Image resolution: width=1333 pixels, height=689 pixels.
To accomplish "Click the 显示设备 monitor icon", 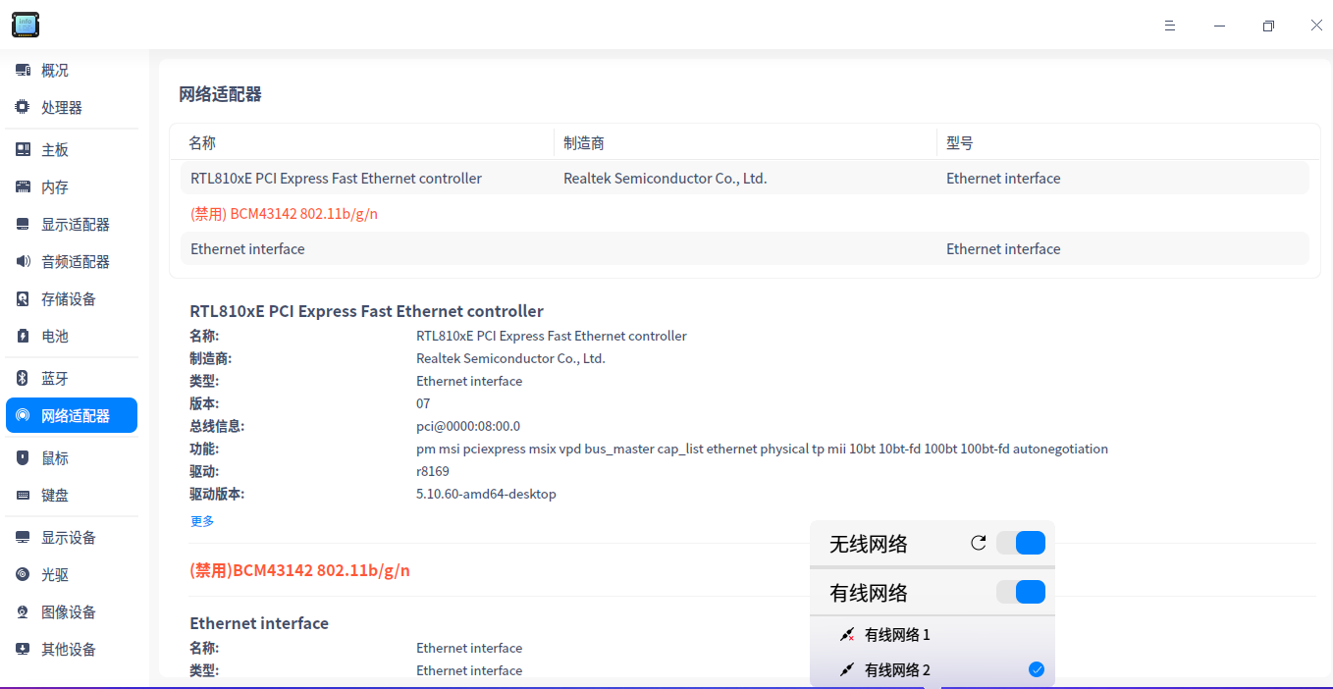I will coord(23,538).
